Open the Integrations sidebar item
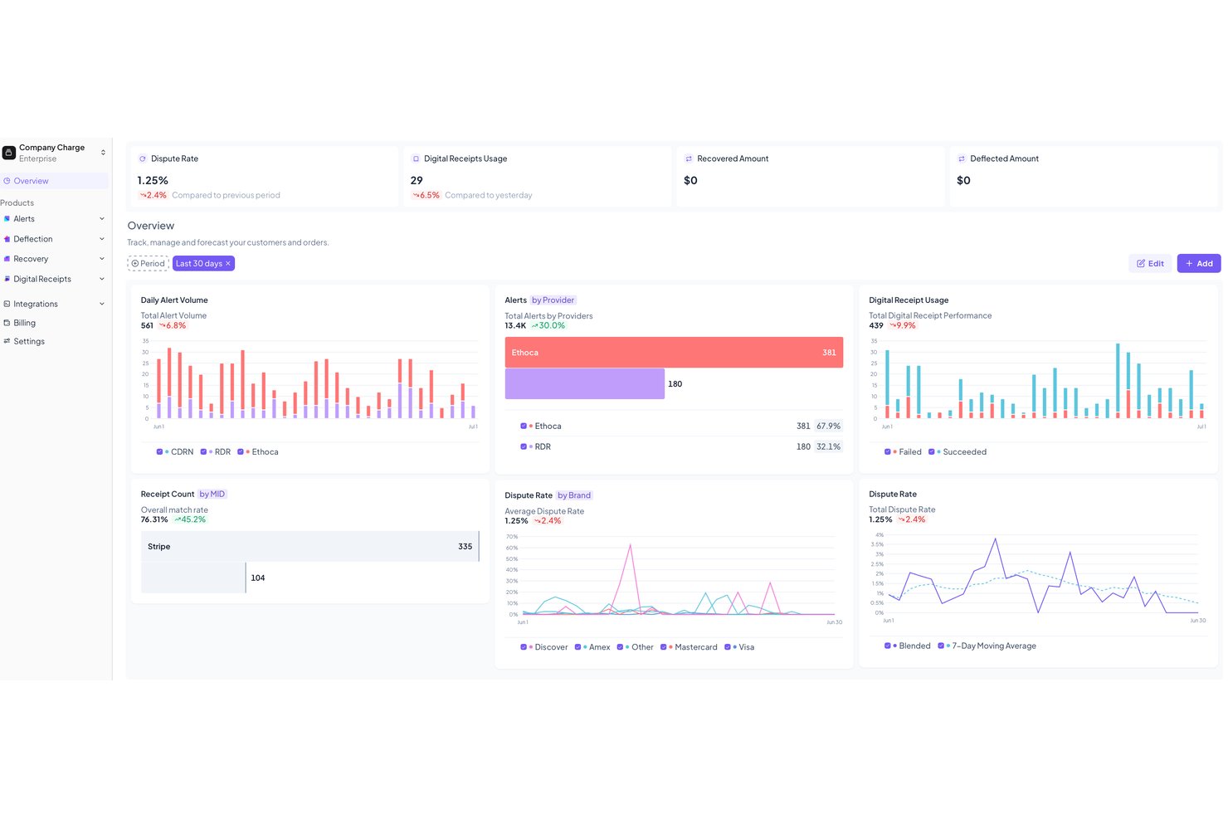The image size is (1228, 819). tap(55, 304)
